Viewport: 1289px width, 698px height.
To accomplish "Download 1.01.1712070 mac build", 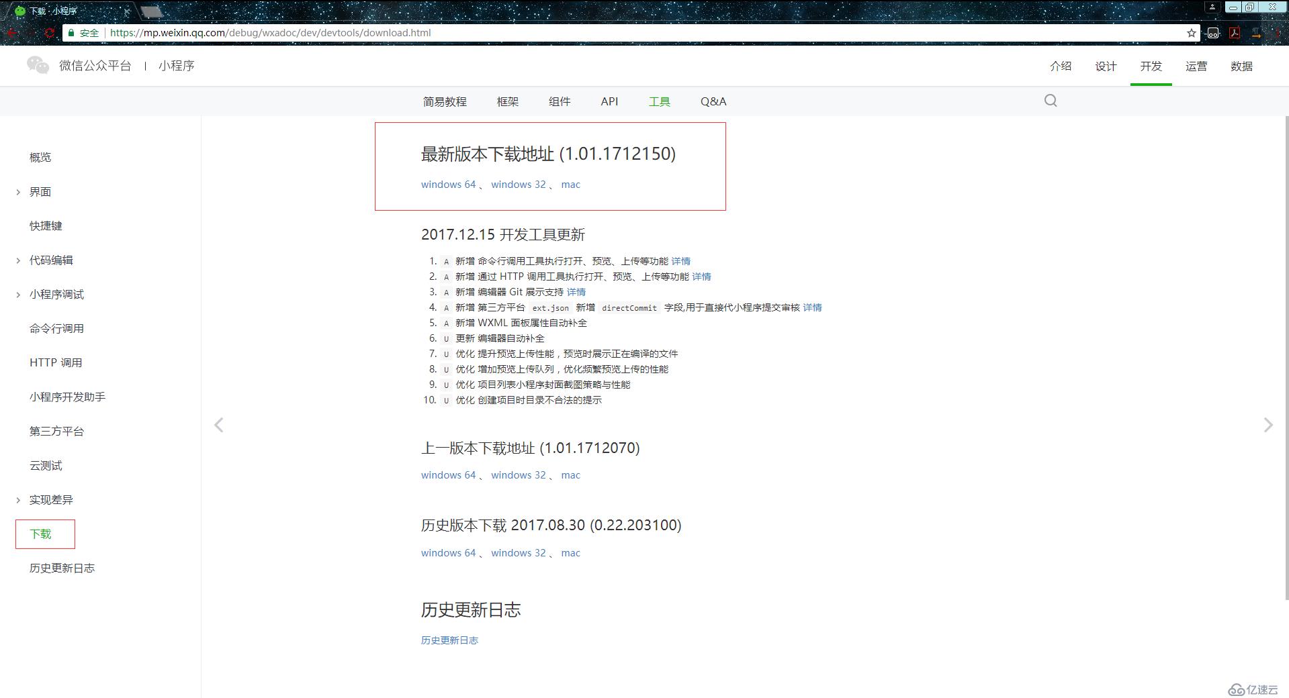I will pyautogui.click(x=570, y=475).
